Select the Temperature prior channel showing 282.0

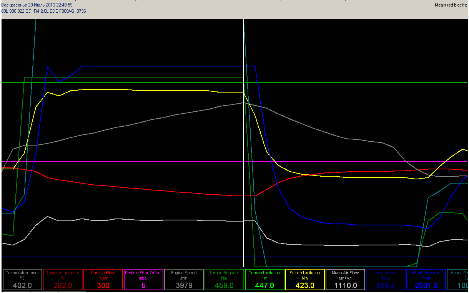(63, 279)
